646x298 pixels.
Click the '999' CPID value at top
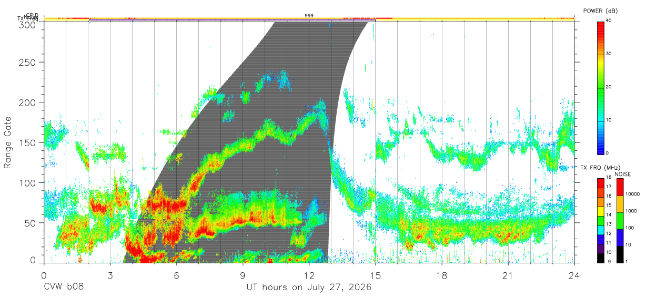click(309, 16)
